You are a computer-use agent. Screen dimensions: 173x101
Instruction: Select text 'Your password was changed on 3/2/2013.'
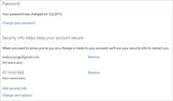pyautogui.click(x=32, y=14)
